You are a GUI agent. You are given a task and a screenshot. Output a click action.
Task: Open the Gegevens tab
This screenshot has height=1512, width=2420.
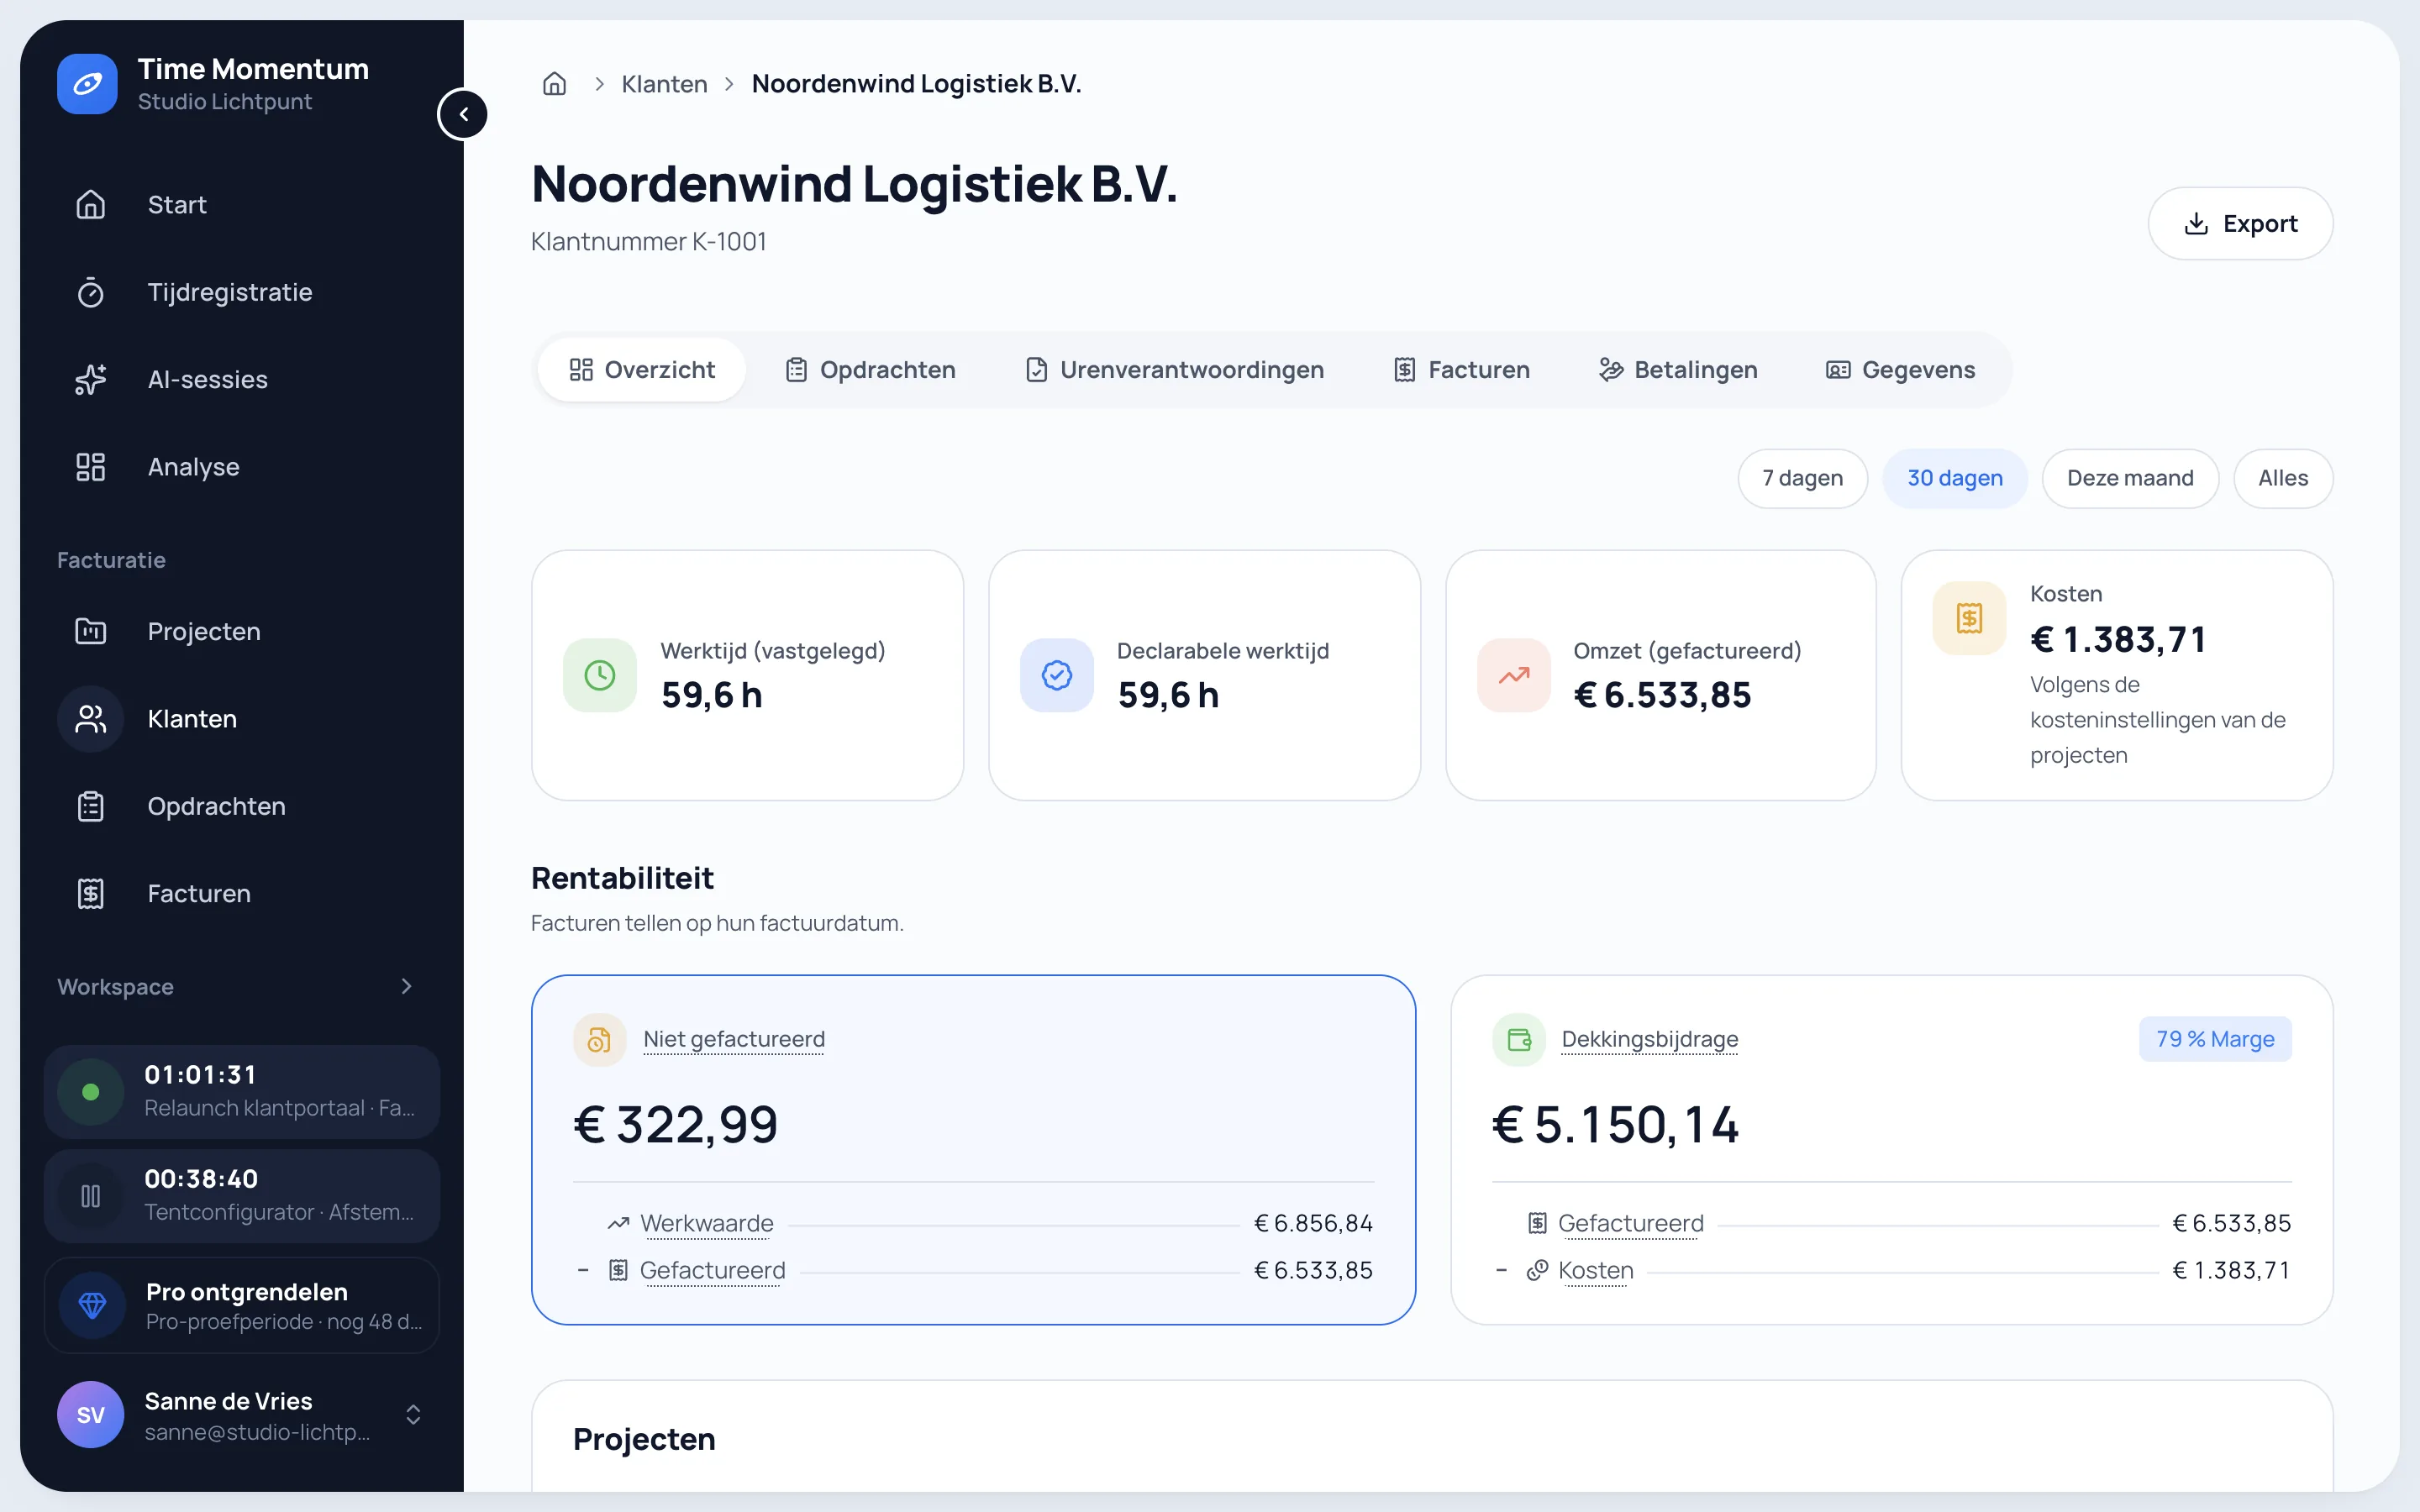1900,370
